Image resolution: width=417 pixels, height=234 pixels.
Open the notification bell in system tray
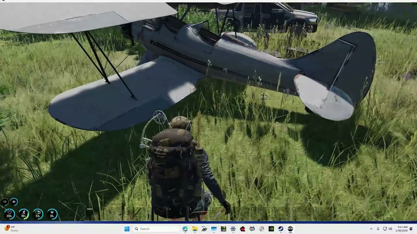(x=411, y=229)
